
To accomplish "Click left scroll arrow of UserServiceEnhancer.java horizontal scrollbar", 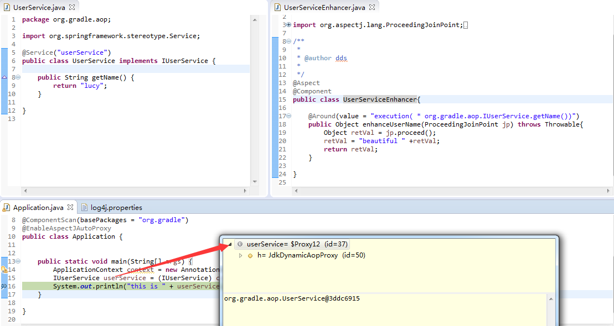I will pos(296,191).
